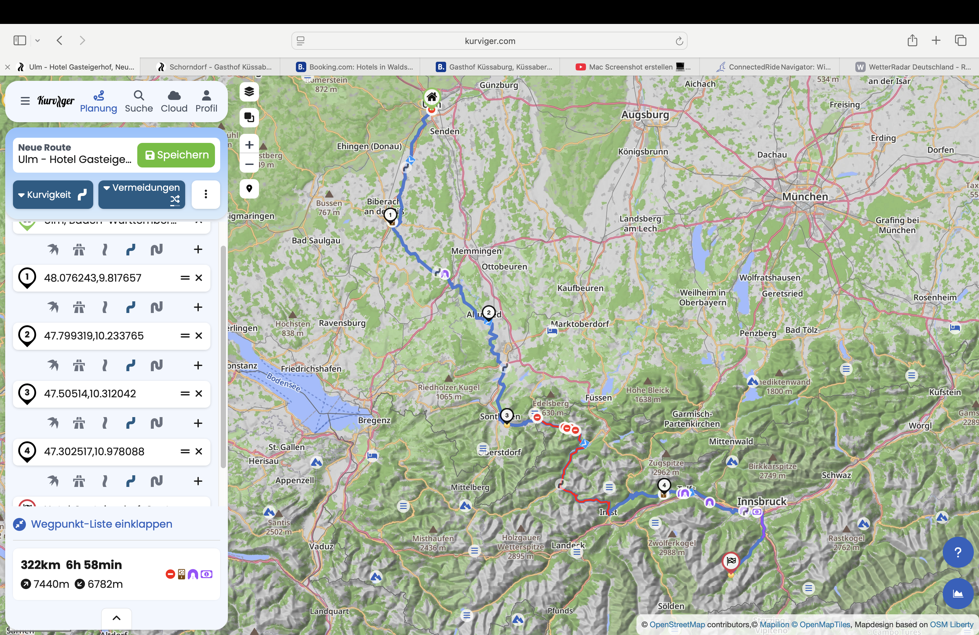Go back in browser history
This screenshot has width=979, height=635.
(x=60, y=40)
